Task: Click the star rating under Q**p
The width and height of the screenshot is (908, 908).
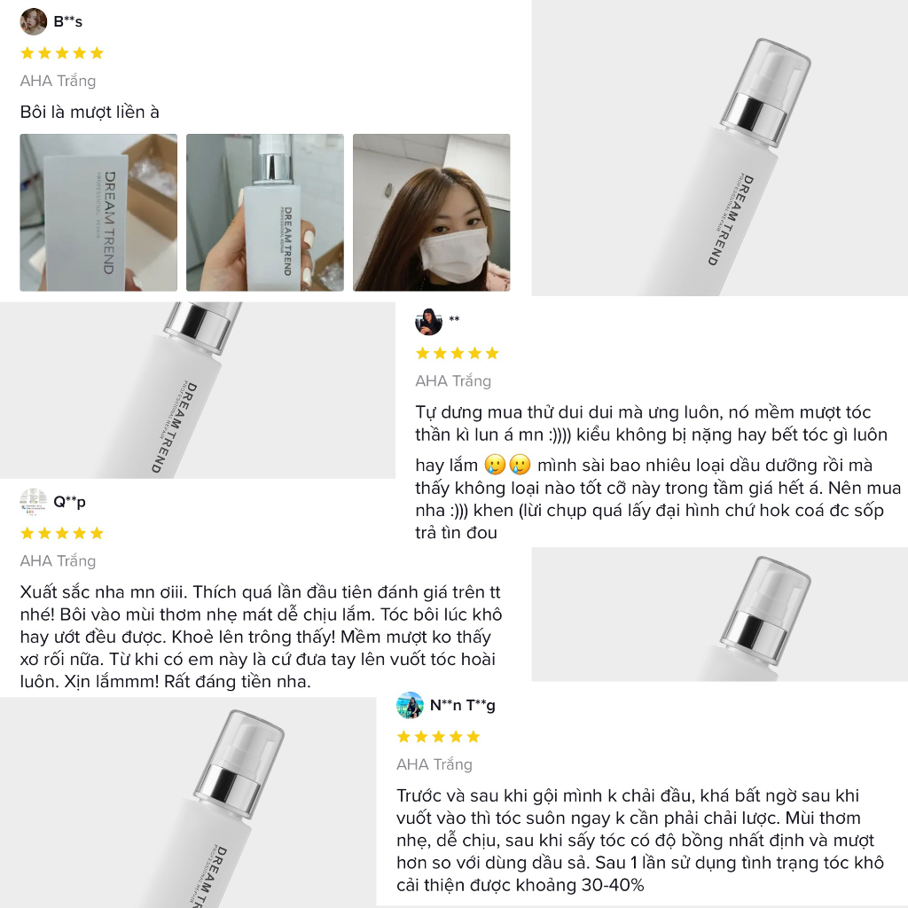Action: pos(62,534)
